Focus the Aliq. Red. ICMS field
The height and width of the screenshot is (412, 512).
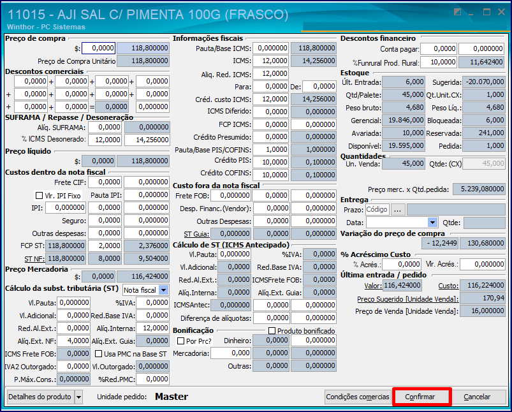coord(270,73)
